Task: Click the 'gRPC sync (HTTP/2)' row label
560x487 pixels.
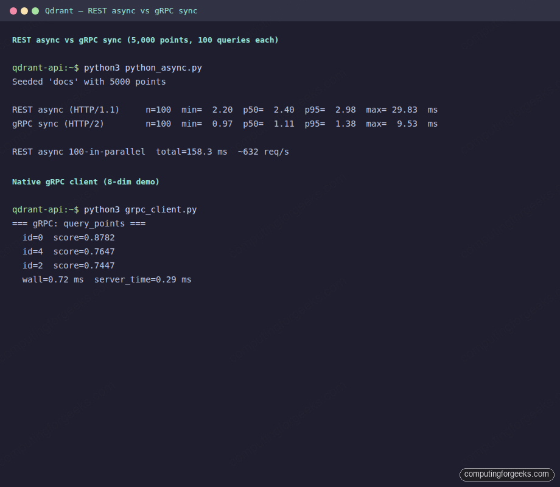Action: point(58,124)
